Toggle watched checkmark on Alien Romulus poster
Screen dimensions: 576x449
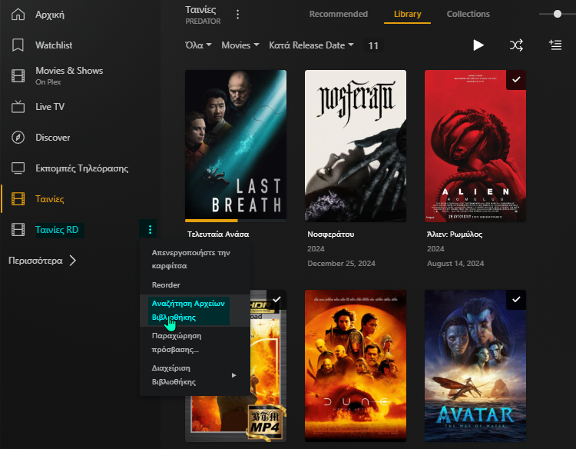click(516, 79)
